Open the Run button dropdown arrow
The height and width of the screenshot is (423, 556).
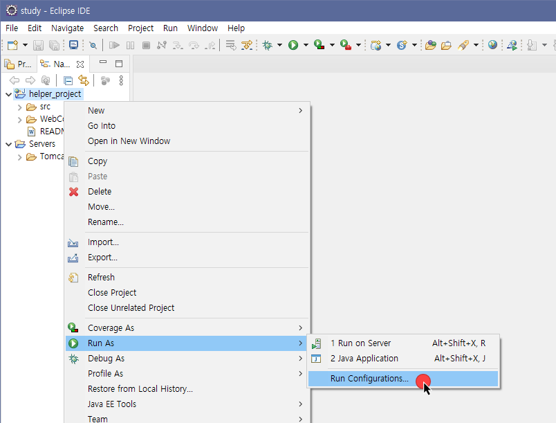click(306, 45)
